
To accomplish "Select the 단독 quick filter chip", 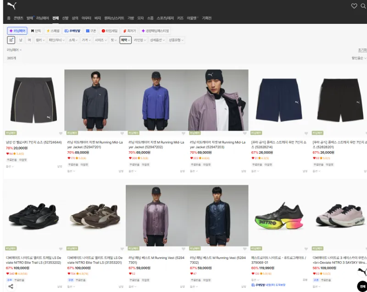I will pyautogui.click(x=36, y=31).
